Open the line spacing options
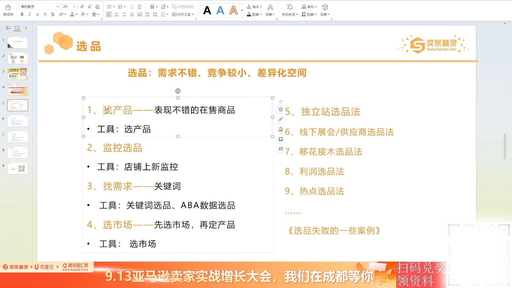The width and height of the screenshot is (512, 288). tap(165, 14)
